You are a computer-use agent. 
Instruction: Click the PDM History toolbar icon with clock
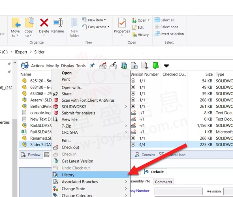tap(134, 66)
